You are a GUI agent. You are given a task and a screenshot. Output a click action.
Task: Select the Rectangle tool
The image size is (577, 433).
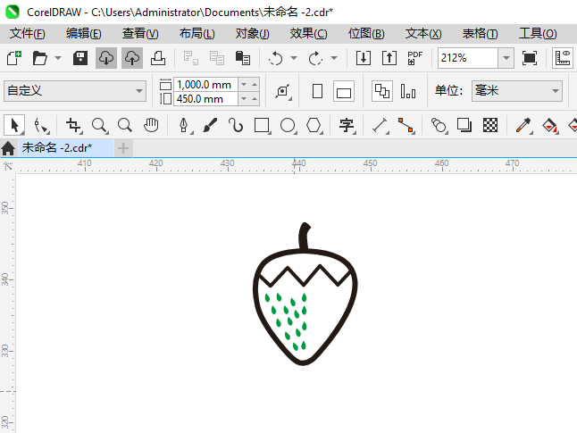tap(262, 126)
